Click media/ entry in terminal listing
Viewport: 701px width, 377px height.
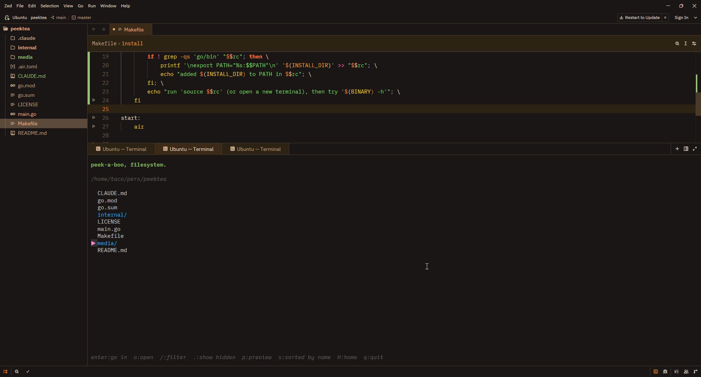click(107, 243)
